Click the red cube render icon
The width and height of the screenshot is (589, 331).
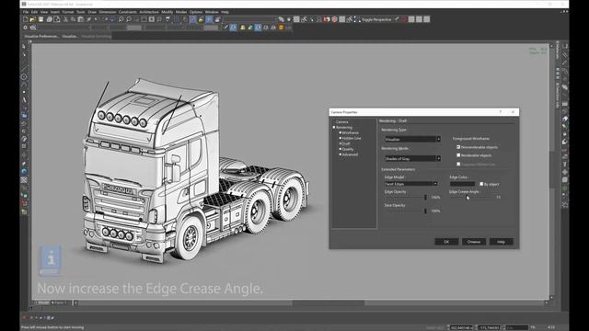[334, 19]
